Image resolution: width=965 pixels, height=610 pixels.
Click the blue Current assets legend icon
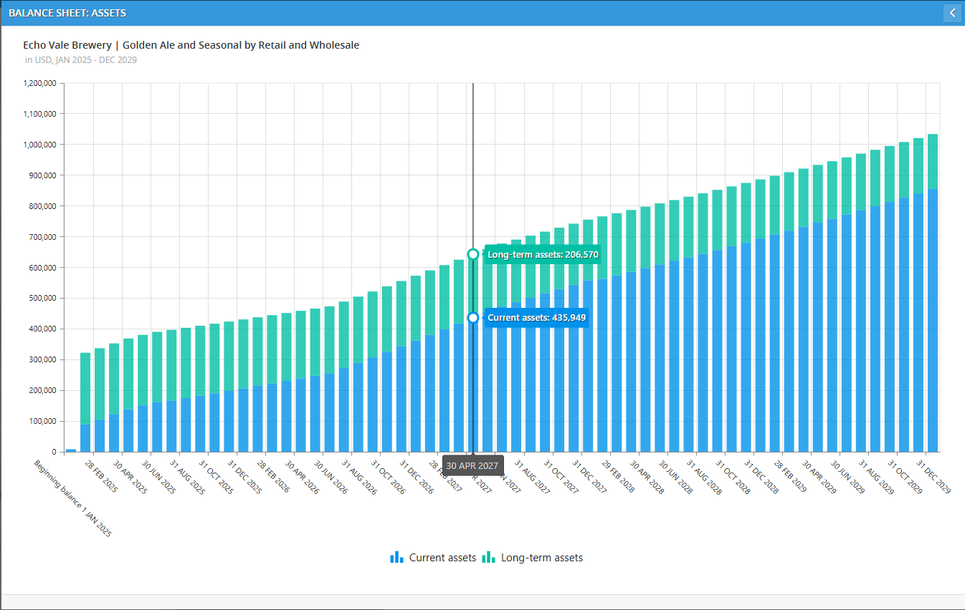396,557
